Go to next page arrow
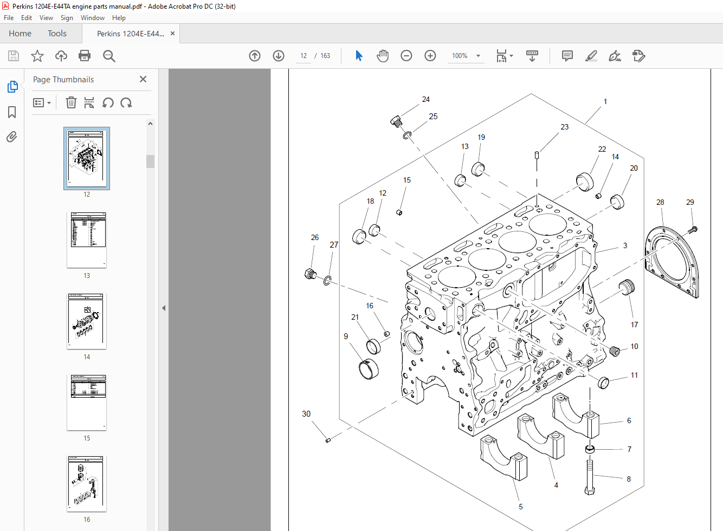 coord(279,56)
